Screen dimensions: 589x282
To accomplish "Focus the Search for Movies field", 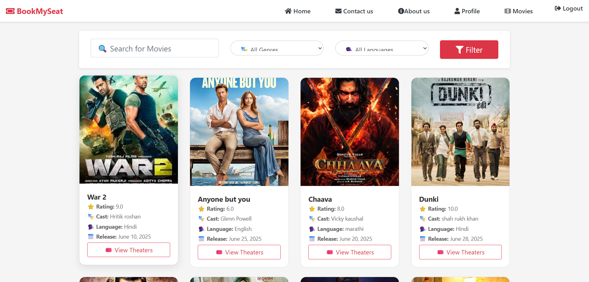I will [x=155, y=48].
